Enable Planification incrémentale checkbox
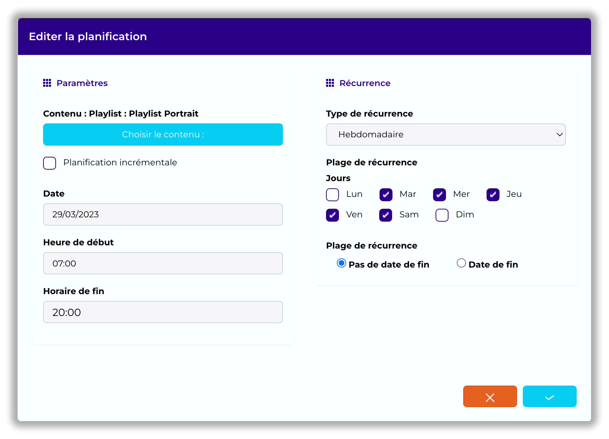609x439 pixels. pyautogui.click(x=50, y=163)
